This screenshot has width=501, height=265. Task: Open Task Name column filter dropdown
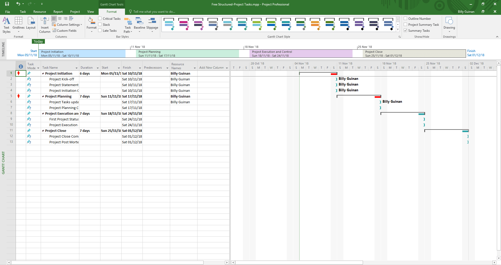click(x=76, y=68)
